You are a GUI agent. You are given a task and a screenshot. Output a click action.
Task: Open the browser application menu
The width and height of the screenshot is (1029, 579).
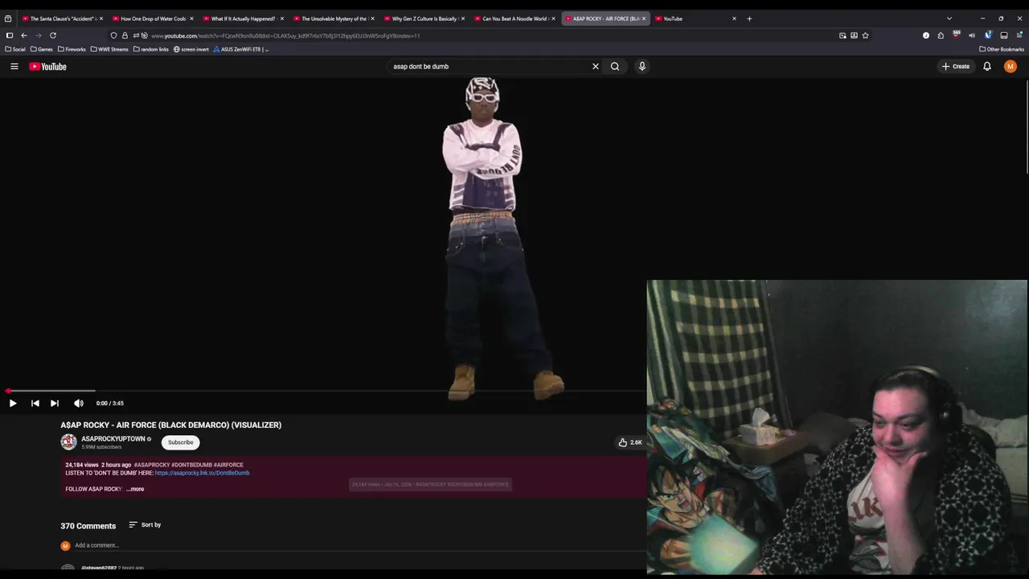point(1019,35)
